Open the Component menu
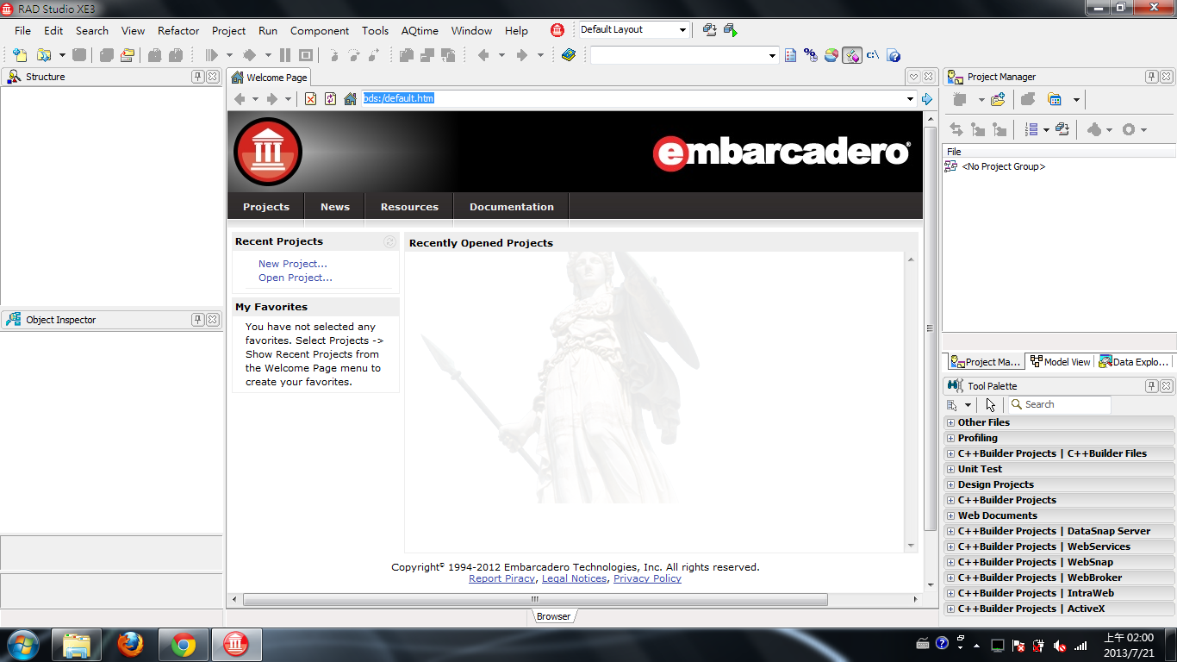1177x662 pixels. pos(320,30)
